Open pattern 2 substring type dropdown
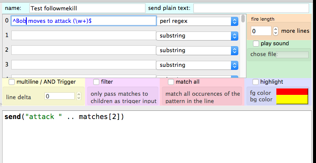The image size is (316, 163). (x=197, y=50)
